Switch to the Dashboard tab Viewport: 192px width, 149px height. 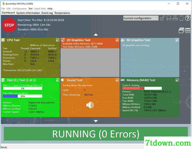click(8, 13)
